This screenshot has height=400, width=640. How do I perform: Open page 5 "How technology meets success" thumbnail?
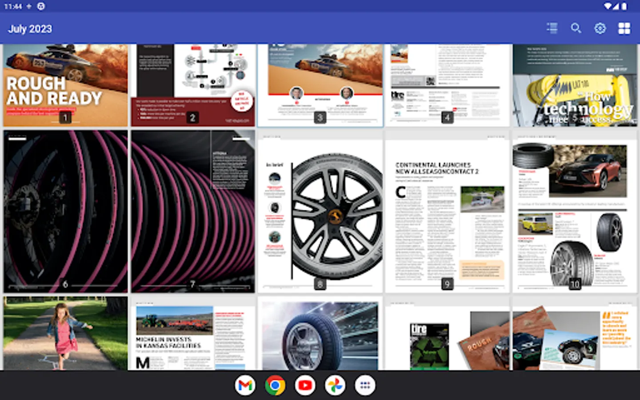click(x=575, y=85)
